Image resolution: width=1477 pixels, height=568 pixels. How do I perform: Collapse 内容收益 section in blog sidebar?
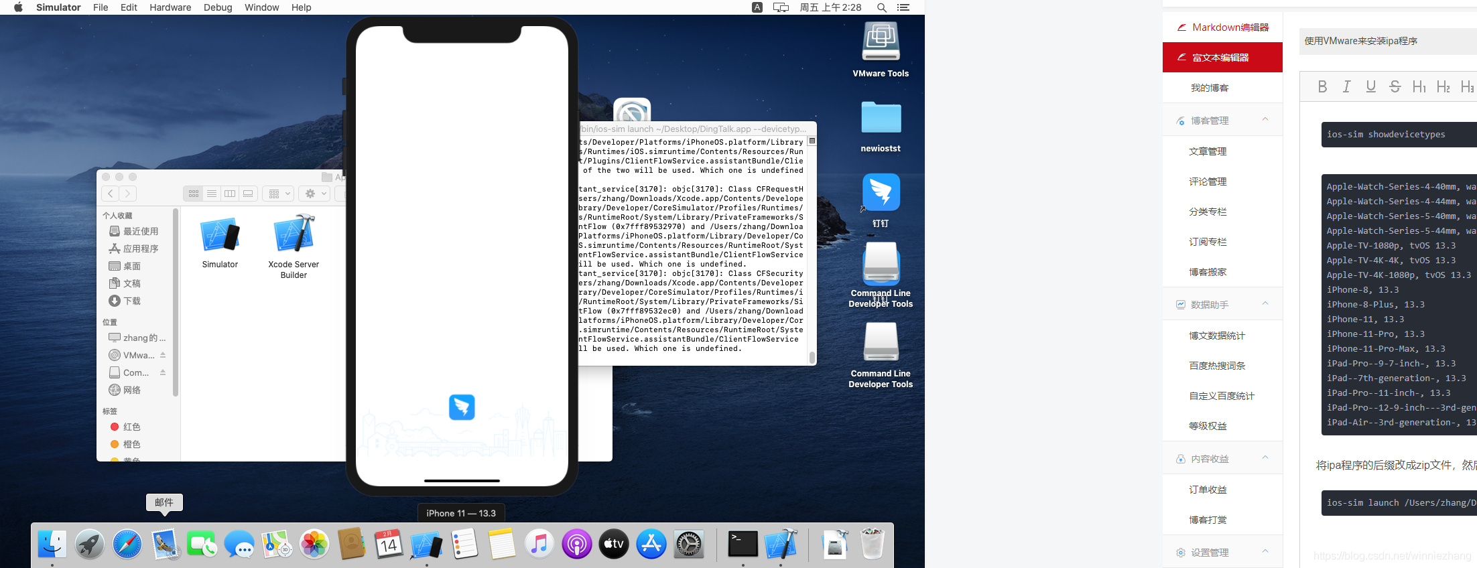[1265, 458]
